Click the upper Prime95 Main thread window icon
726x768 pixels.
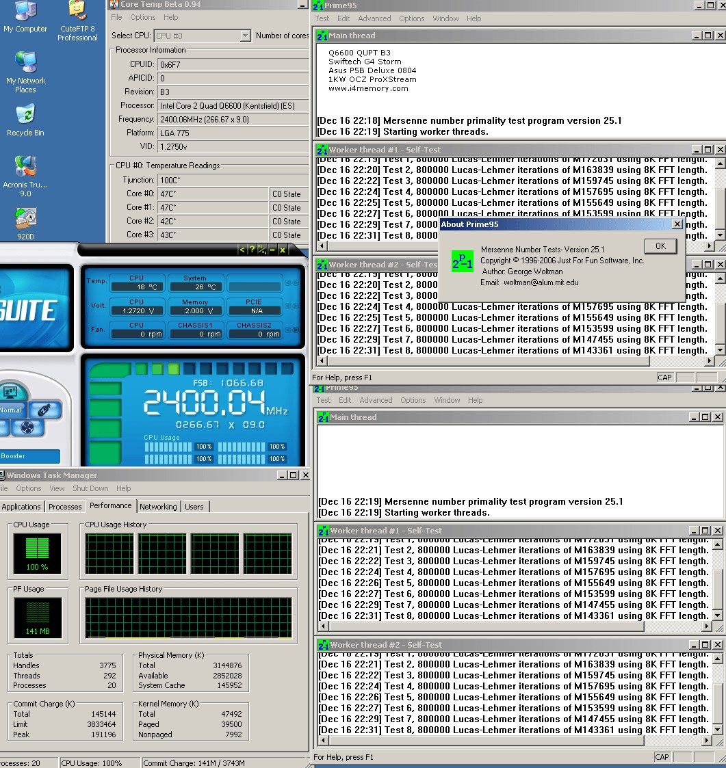pos(322,36)
